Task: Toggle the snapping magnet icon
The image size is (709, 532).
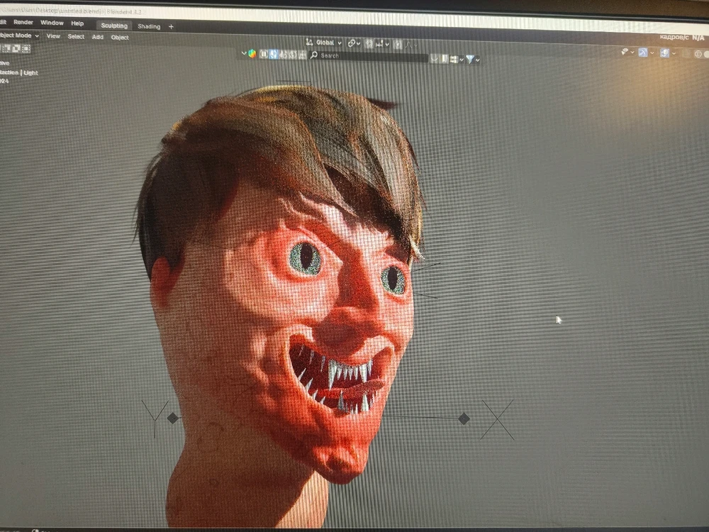Action: point(369,43)
